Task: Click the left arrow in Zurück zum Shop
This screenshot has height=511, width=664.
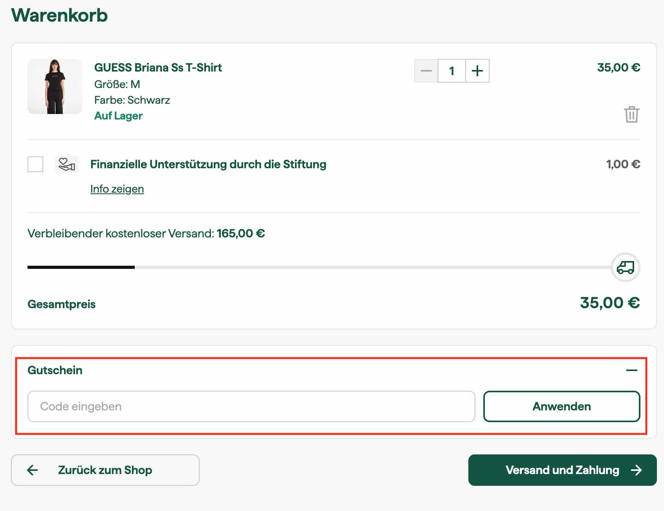Action: click(33, 470)
